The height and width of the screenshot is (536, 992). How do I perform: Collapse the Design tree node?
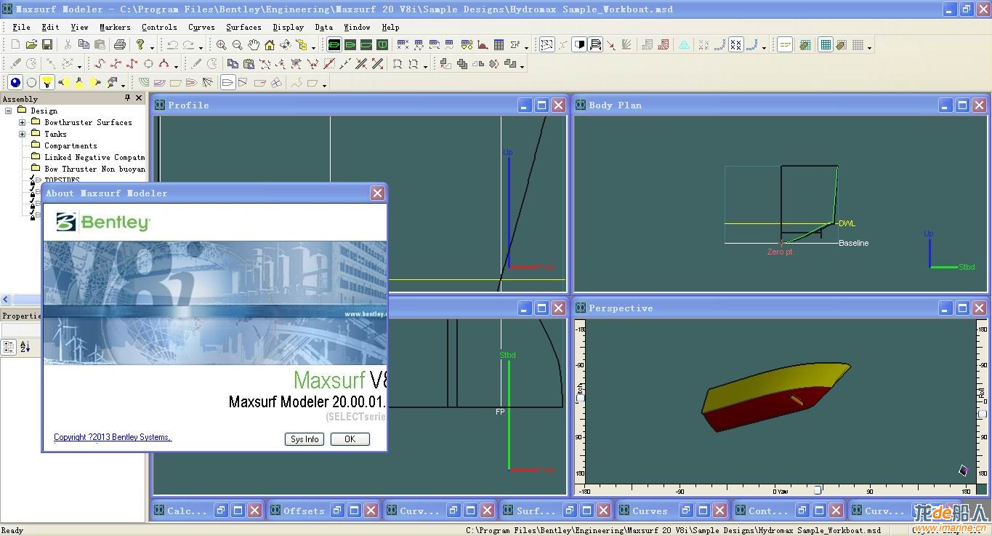(x=9, y=111)
